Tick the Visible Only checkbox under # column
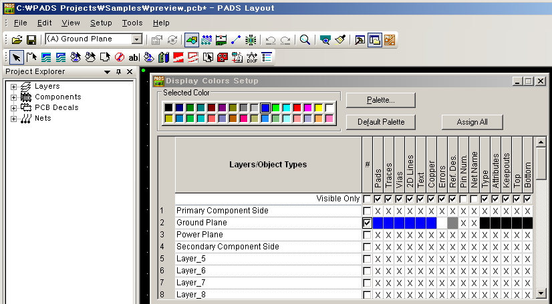552x304 pixels. [367, 199]
